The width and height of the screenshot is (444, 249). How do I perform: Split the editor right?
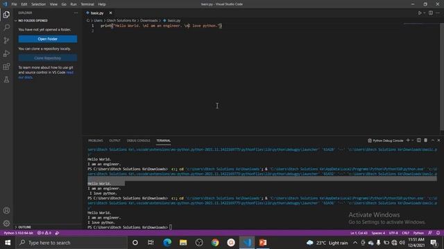[x=431, y=13]
